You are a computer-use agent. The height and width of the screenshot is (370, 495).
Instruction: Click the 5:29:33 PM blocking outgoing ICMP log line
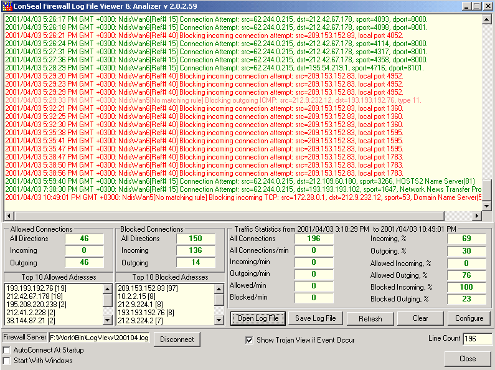(213, 100)
